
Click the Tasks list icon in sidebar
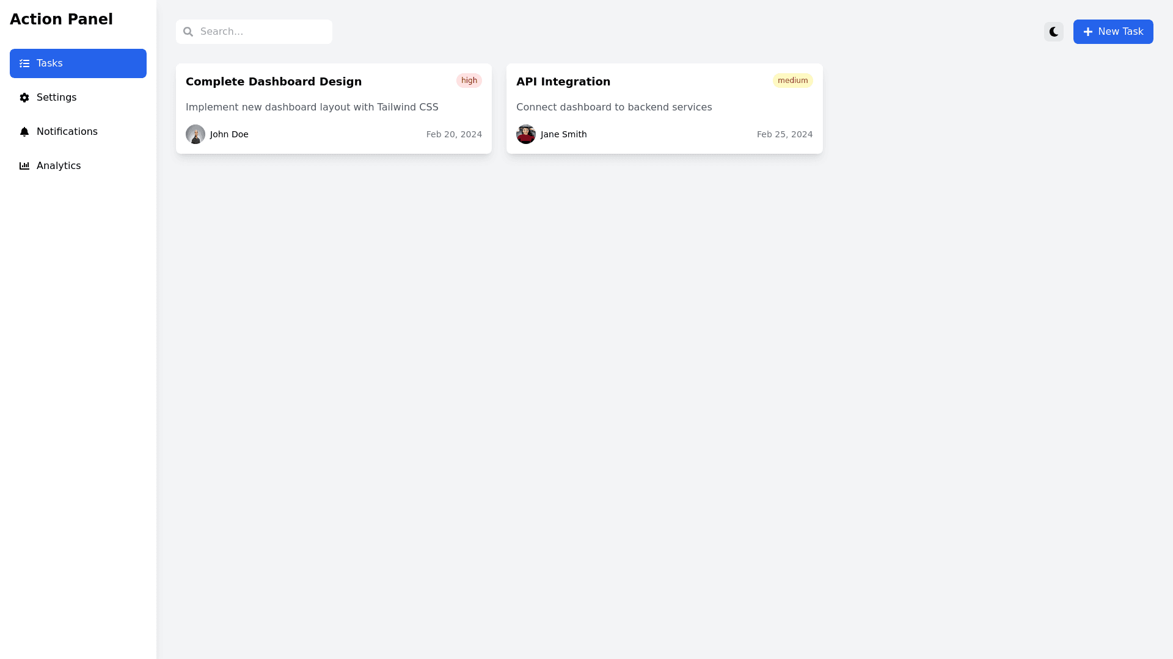pyautogui.click(x=24, y=63)
